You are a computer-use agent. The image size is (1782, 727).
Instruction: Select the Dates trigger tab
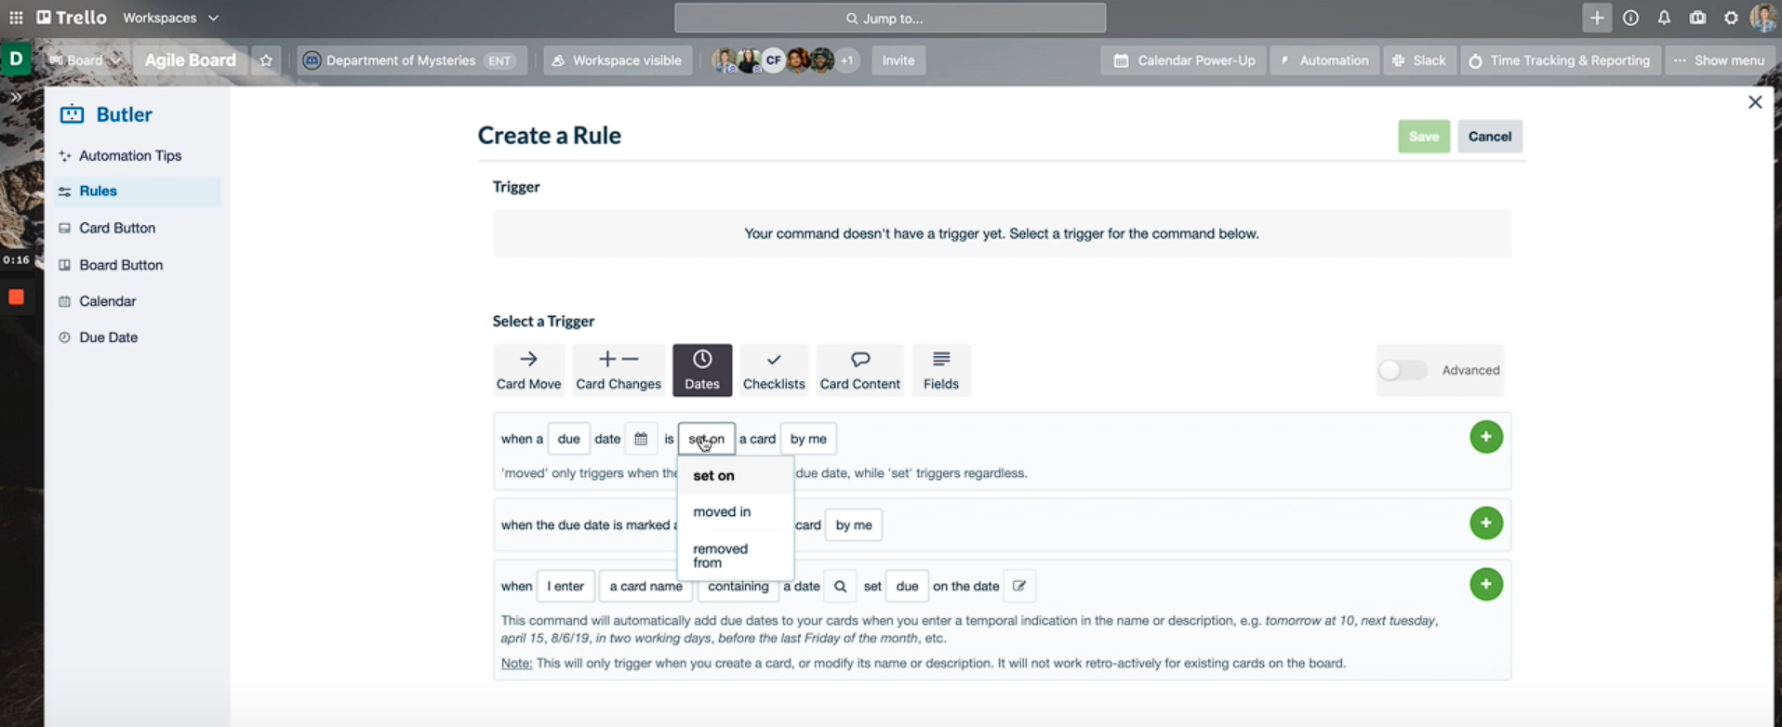click(x=702, y=370)
